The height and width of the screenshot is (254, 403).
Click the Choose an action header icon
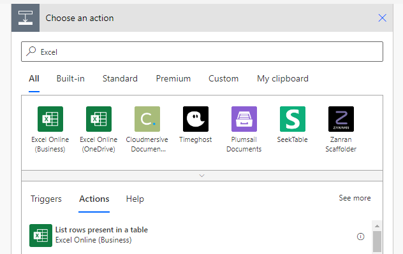click(26, 18)
